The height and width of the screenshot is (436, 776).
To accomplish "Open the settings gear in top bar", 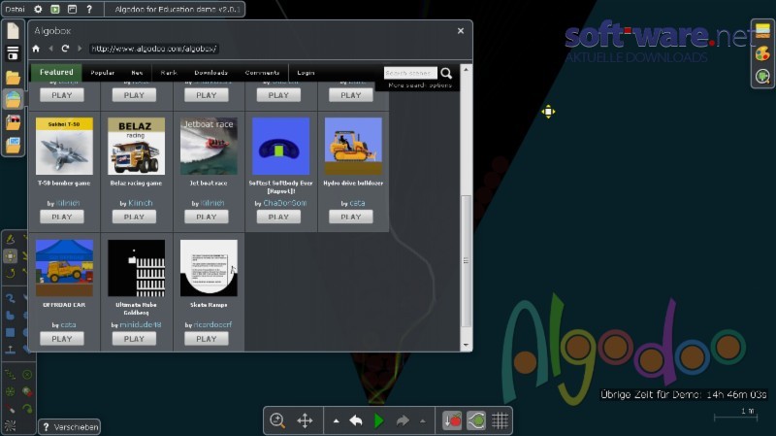I will [x=38, y=9].
